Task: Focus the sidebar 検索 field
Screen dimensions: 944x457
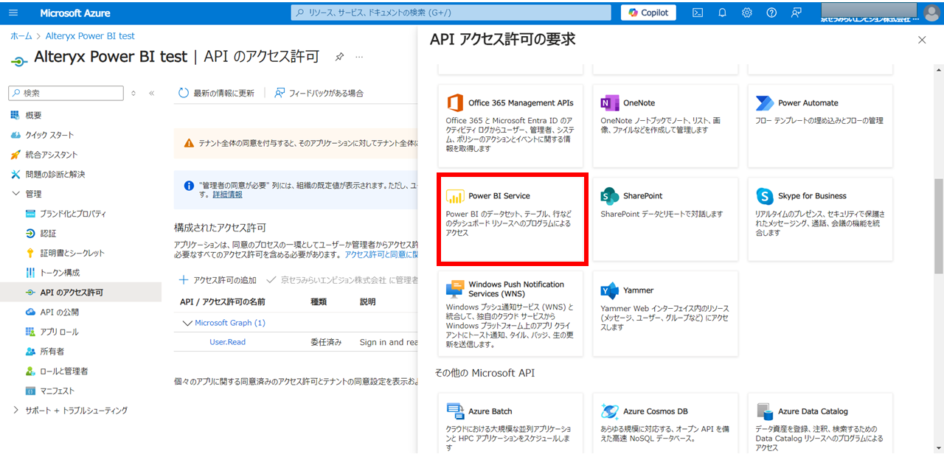Action: (66, 93)
